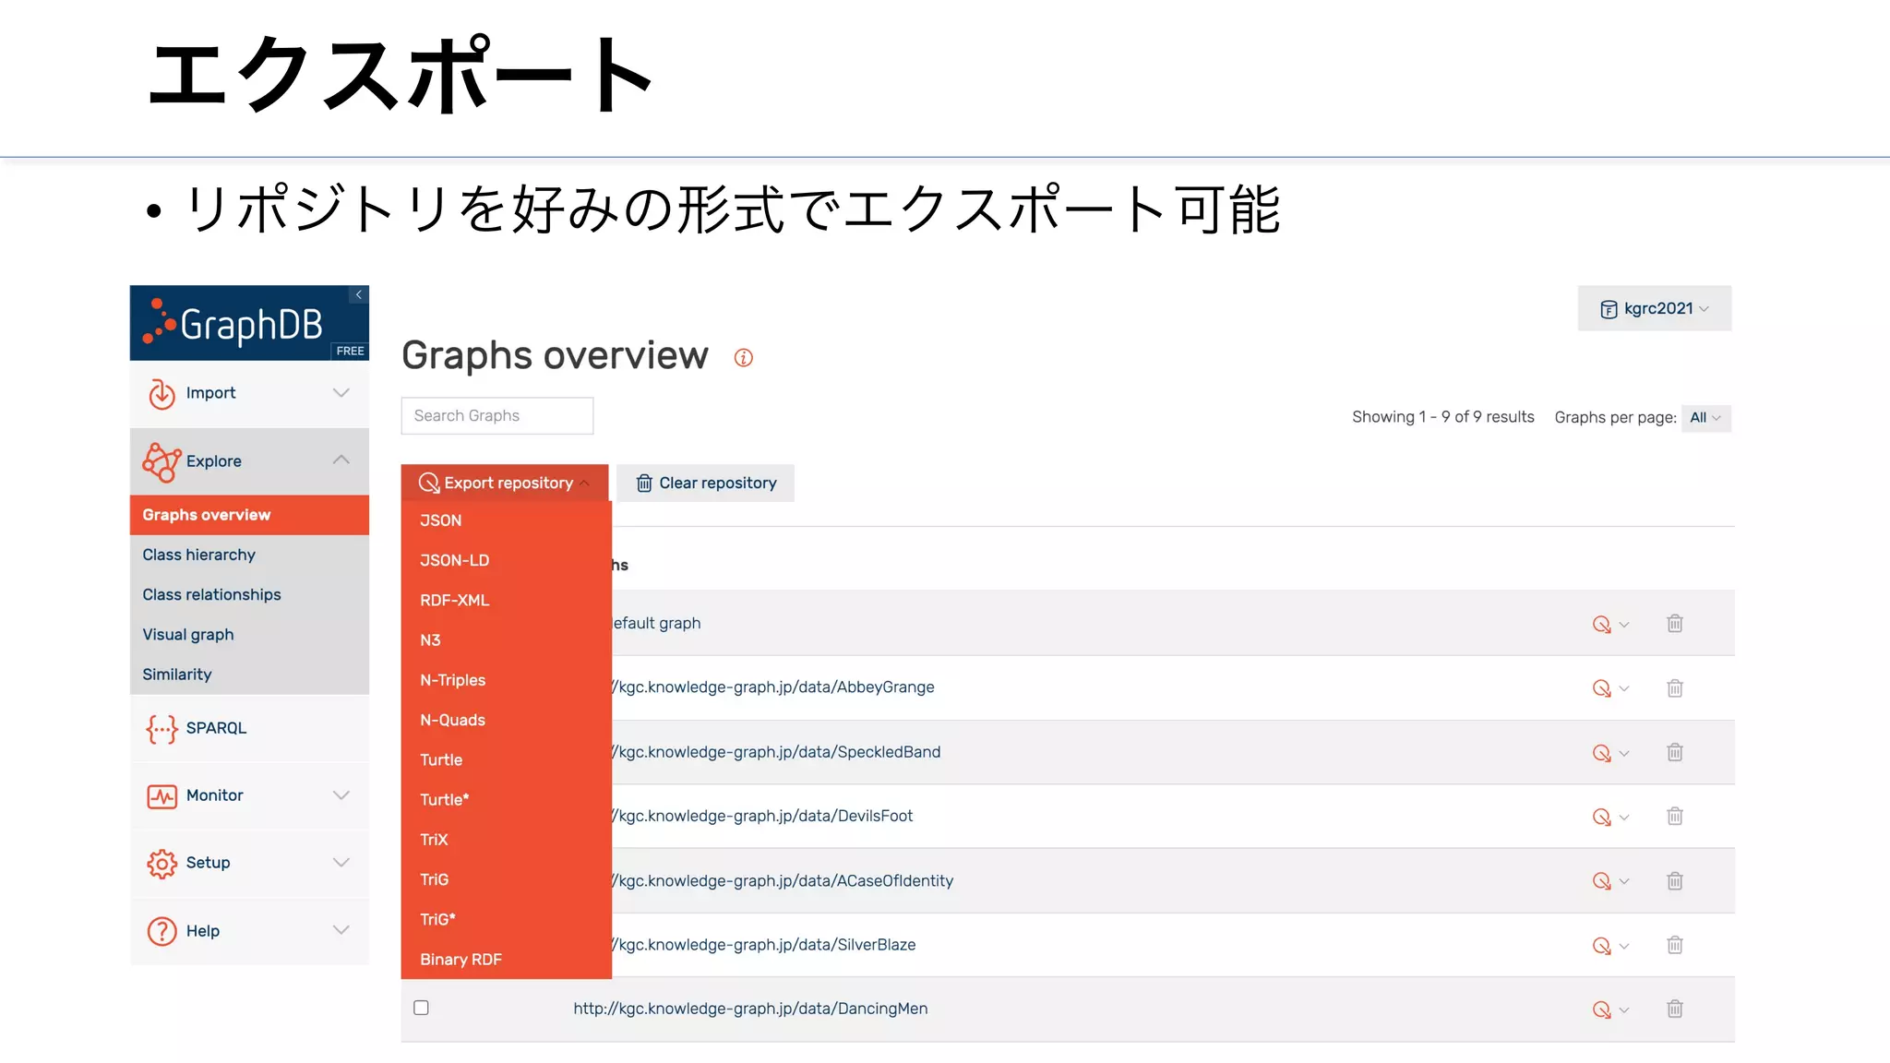Open export format chevron for AbbeyGrange

(x=1624, y=688)
